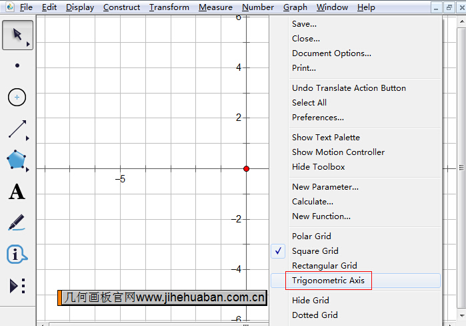Click the -2 label on y-axis

[237, 219]
